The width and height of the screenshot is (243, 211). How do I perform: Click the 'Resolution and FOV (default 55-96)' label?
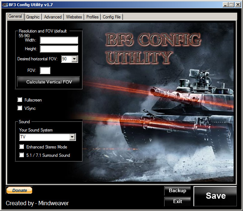pyautogui.click(x=43, y=33)
